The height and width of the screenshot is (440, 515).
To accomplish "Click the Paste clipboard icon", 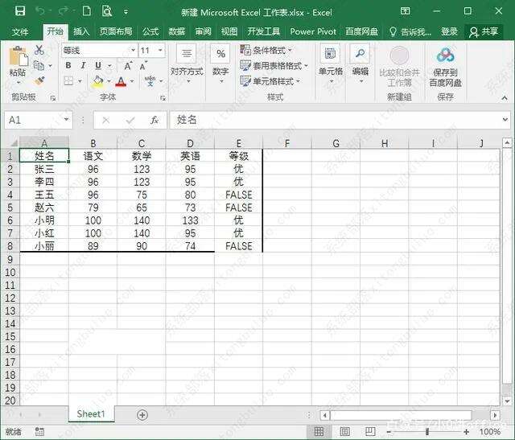I will click(x=17, y=61).
